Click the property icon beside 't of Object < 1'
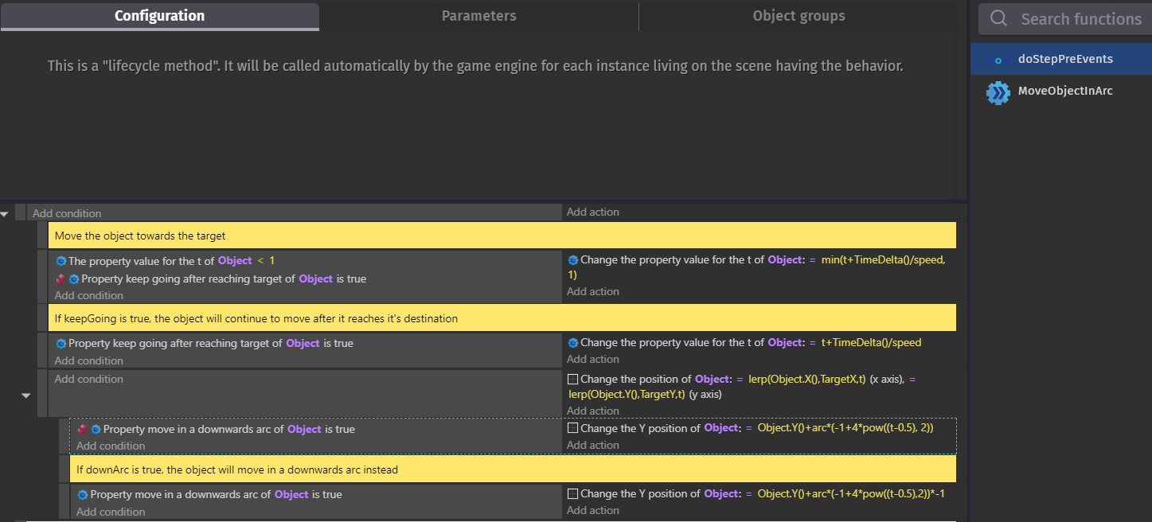The height and width of the screenshot is (522, 1152). pos(61,261)
